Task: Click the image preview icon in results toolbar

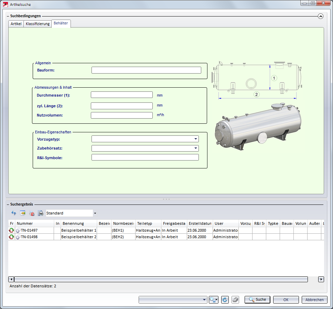Action: (23, 213)
